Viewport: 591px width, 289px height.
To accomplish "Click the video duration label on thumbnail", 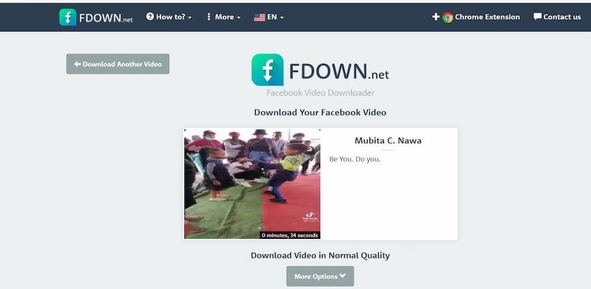I will click(x=290, y=235).
